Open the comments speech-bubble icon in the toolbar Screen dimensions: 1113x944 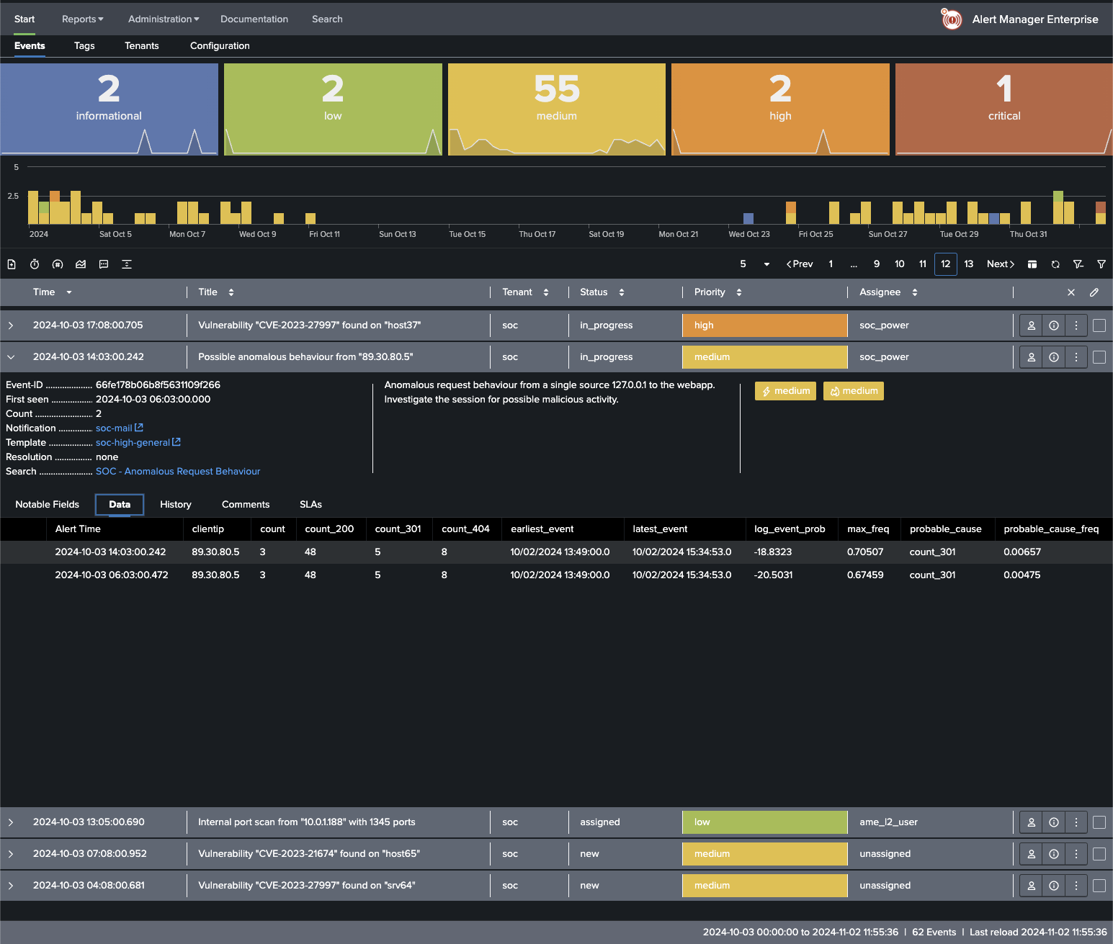coord(104,264)
